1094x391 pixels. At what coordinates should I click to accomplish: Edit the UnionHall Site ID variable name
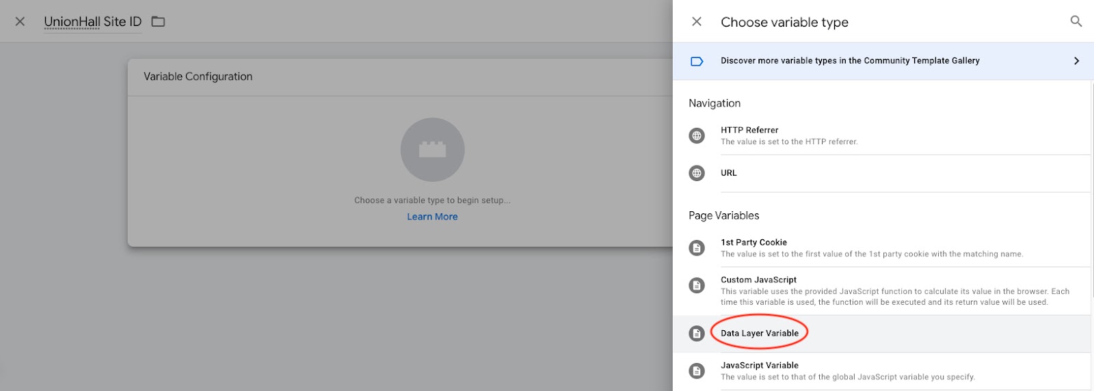click(92, 22)
